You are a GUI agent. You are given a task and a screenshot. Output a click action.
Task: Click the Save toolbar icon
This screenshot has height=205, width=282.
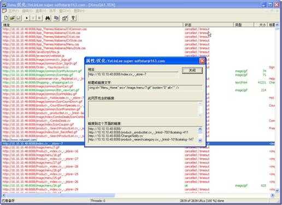19,18
